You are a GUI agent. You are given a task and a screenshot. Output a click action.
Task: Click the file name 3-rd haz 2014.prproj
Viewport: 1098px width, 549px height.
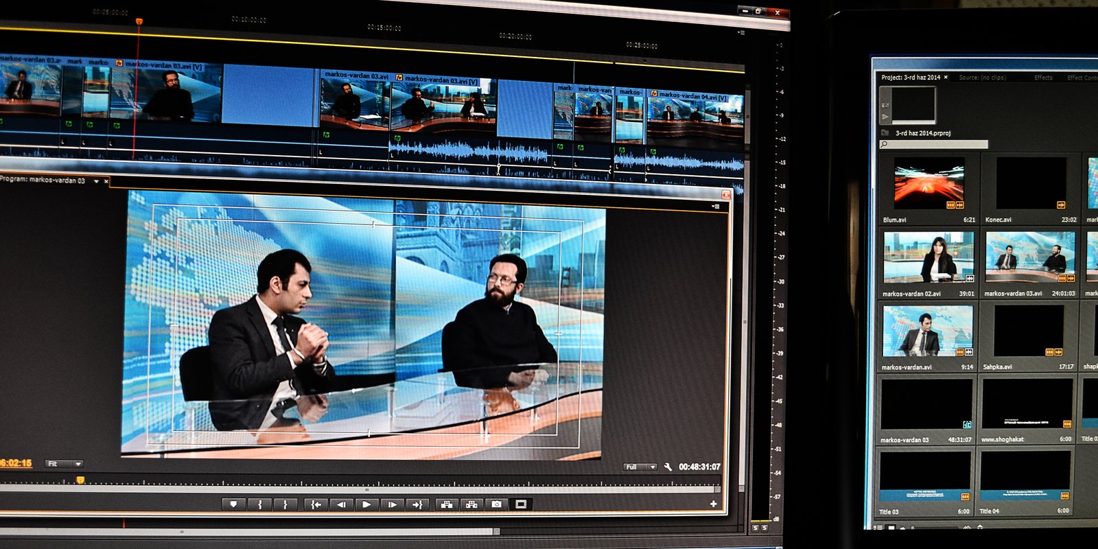click(923, 133)
